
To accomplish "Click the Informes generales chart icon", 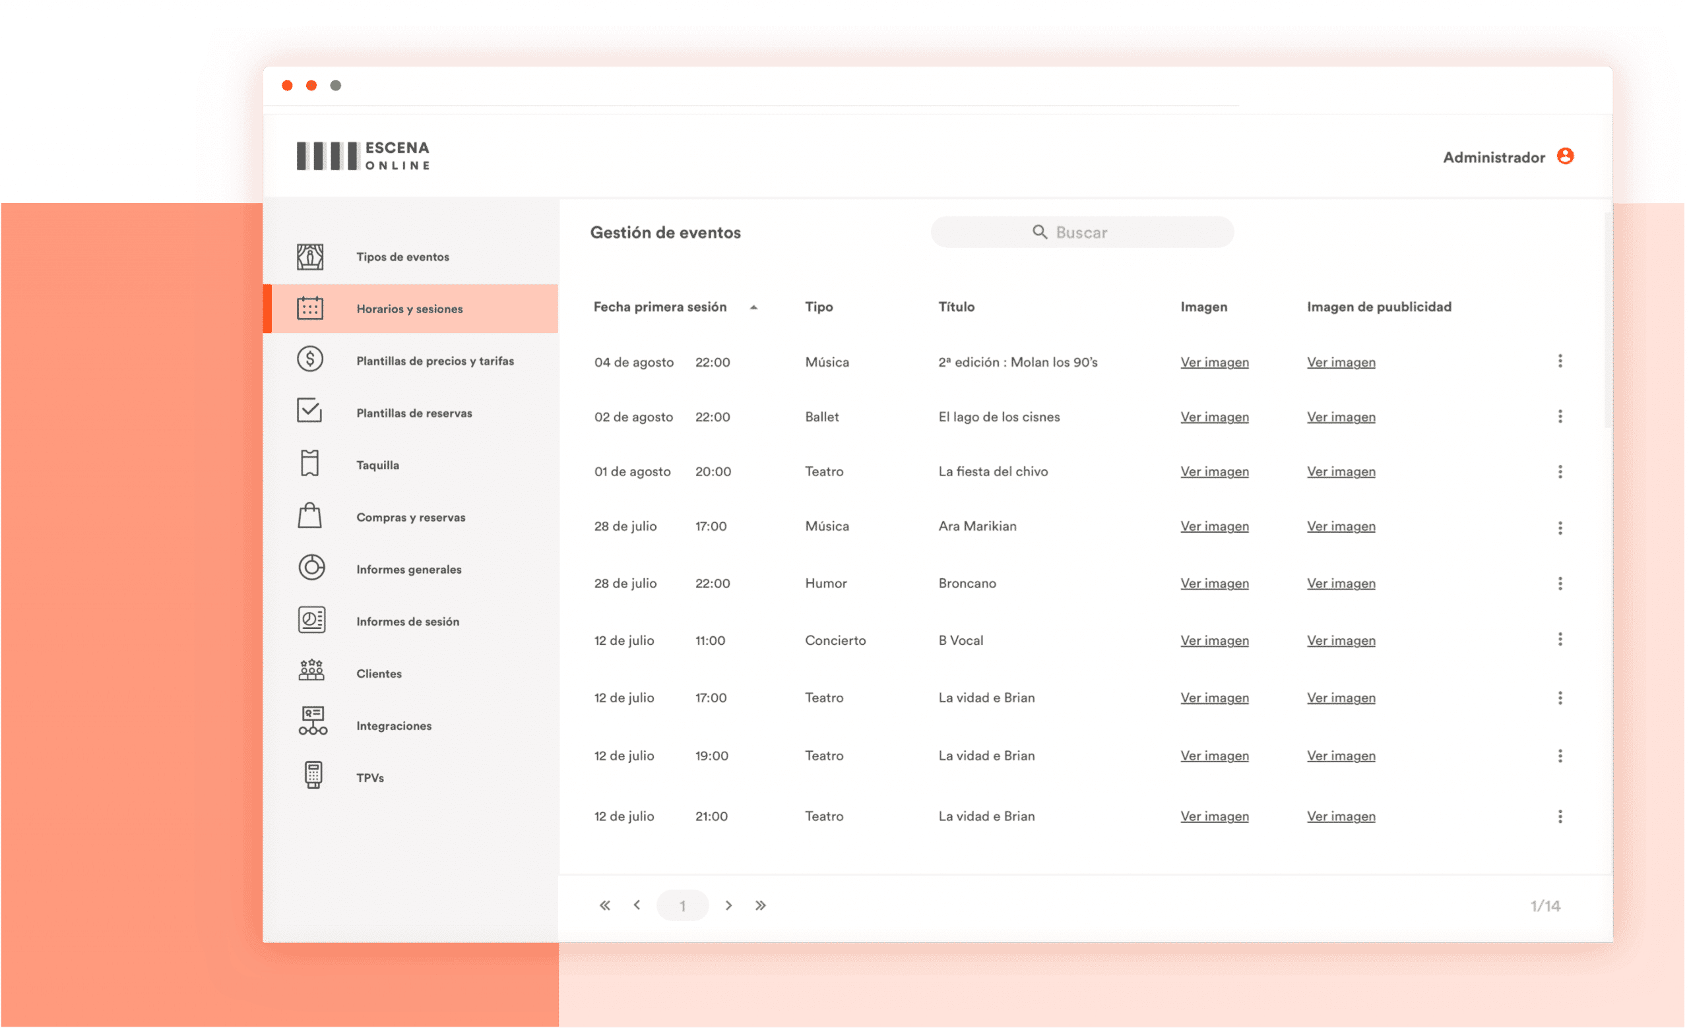I will pos(312,568).
